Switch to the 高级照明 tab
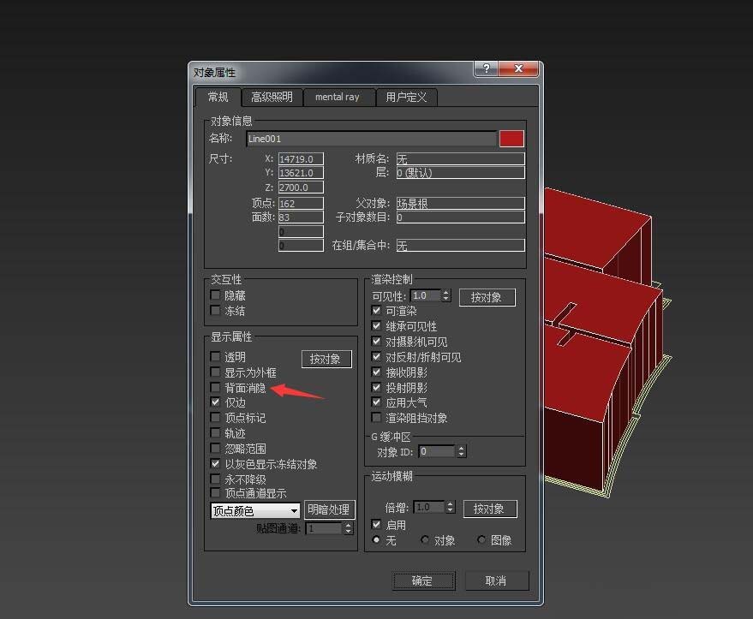This screenshot has height=619, width=753. pos(272,97)
